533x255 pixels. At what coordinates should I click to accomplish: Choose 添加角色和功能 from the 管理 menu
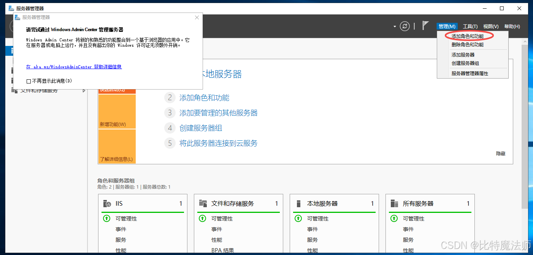[x=468, y=36]
